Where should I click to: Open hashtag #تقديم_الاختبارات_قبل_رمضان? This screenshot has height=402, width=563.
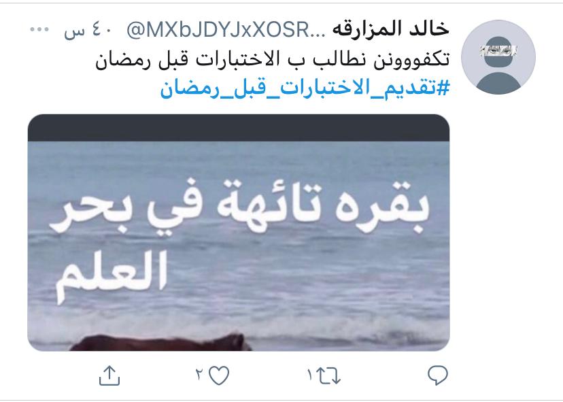305,88
